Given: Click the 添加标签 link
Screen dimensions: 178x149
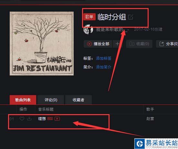Looking at the screenshot, I should (103, 58).
